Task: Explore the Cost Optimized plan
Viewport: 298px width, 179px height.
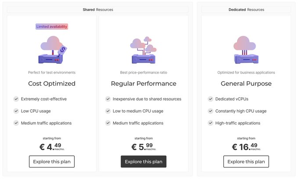Action: [x=52, y=161]
